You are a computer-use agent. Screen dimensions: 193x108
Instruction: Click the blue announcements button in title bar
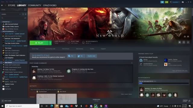162,2
